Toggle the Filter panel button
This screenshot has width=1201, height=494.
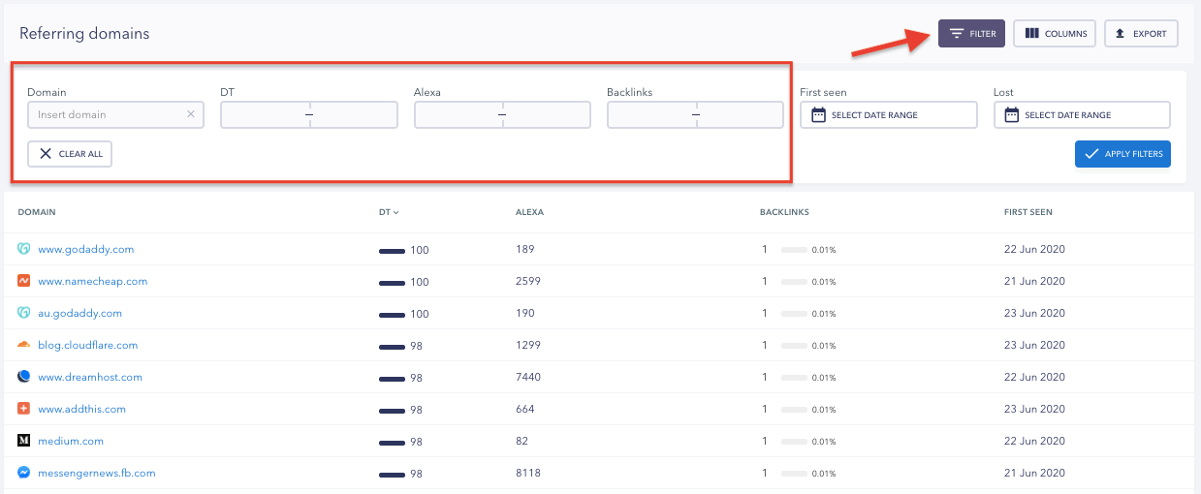tap(971, 34)
